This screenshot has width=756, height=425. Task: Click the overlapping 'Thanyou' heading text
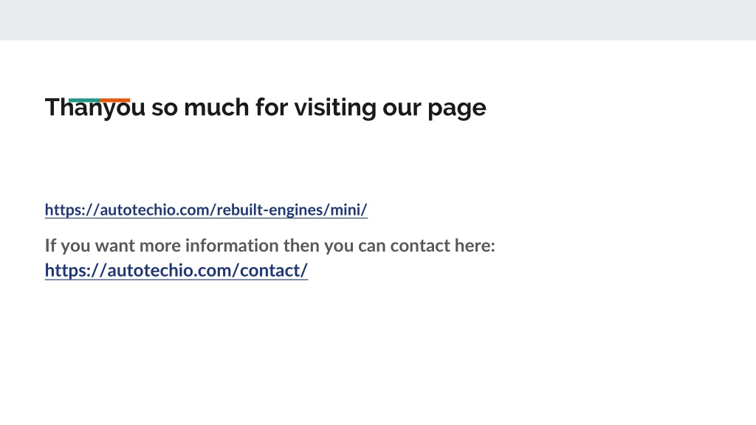(x=95, y=108)
